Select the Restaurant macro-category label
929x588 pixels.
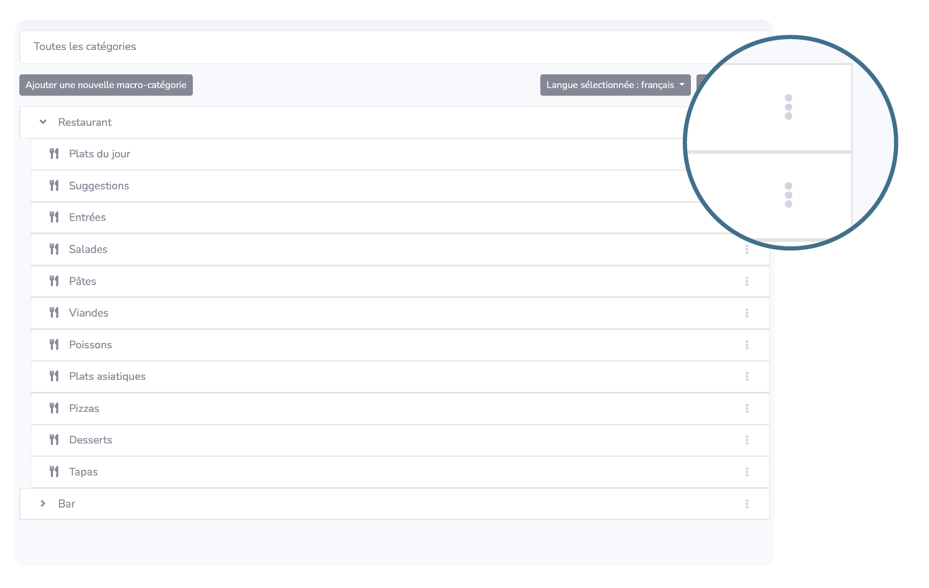point(84,122)
